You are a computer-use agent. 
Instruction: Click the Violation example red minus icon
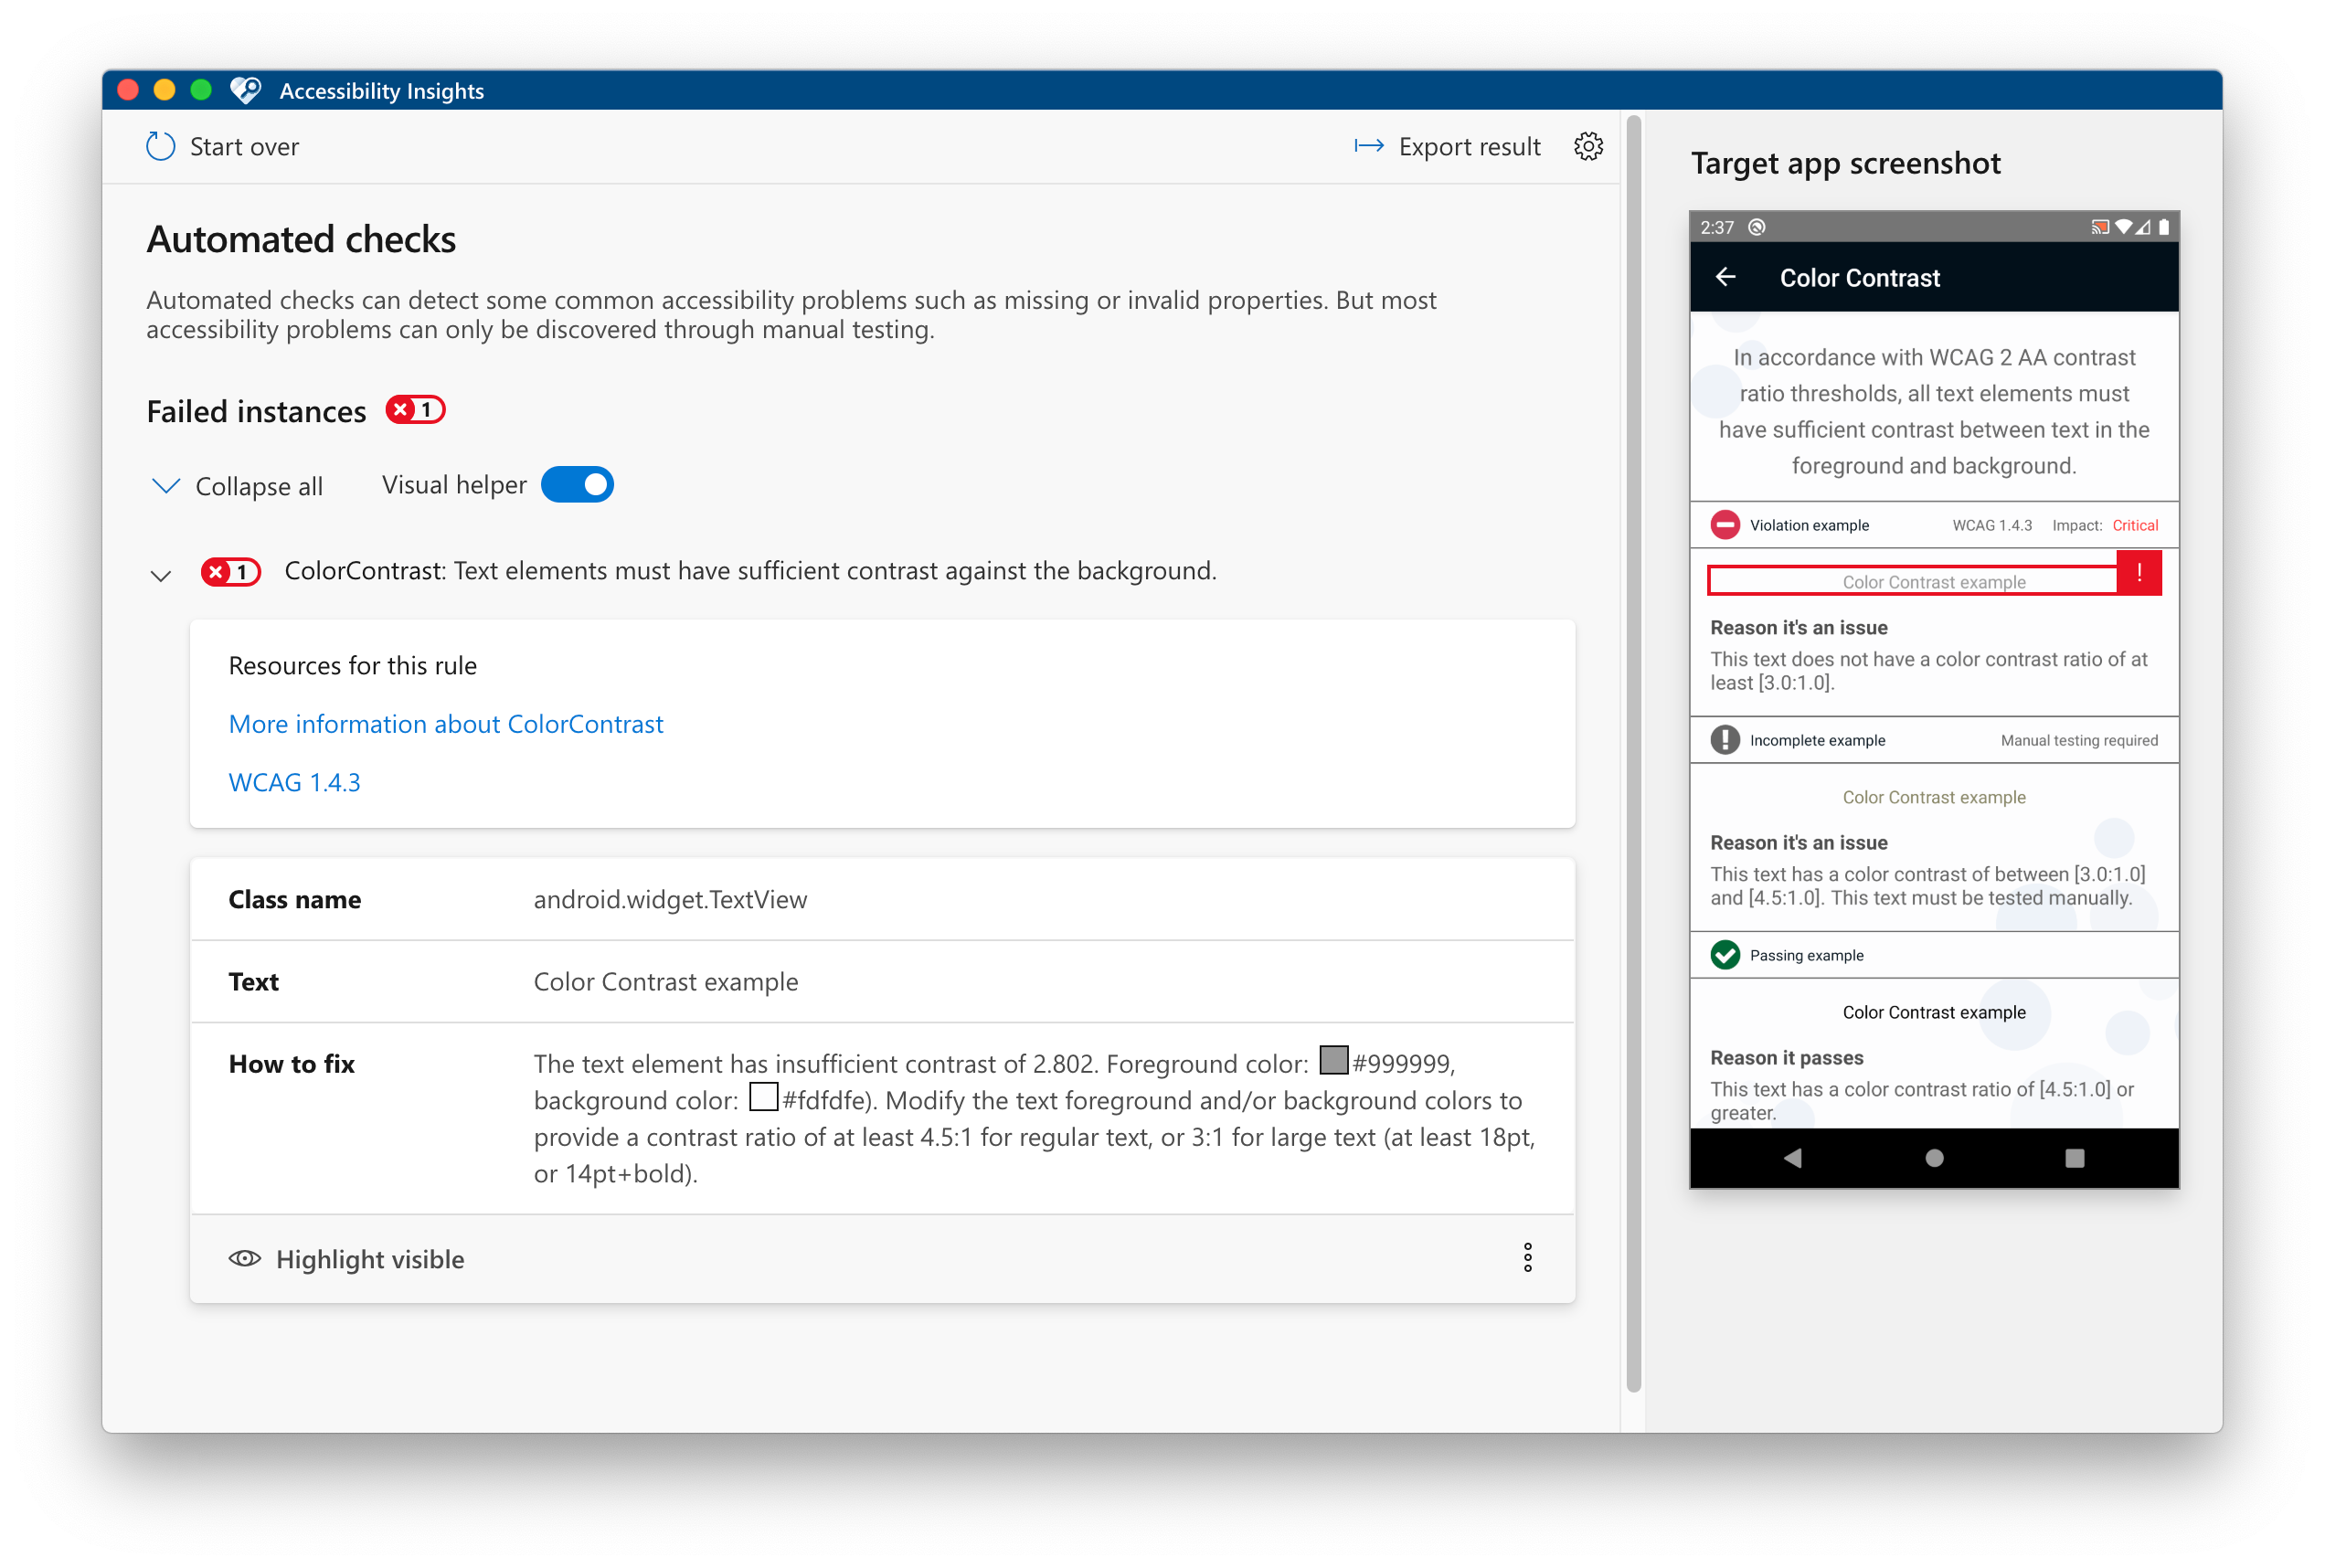point(1725,525)
